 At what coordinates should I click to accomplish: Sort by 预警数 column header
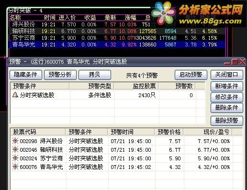click(x=177, y=86)
